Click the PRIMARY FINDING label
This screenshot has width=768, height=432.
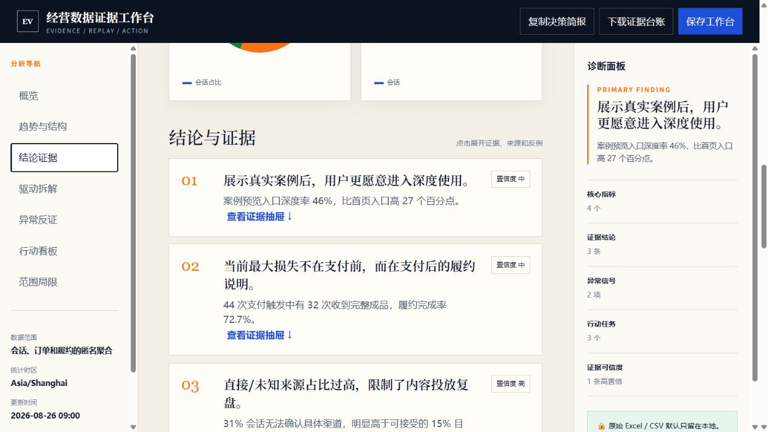point(634,90)
